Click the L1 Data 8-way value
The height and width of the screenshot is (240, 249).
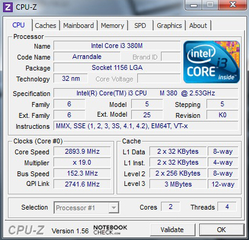point(223,151)
